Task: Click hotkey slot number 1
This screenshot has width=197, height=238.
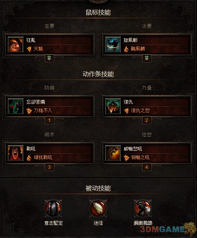Action: [49, 120]
